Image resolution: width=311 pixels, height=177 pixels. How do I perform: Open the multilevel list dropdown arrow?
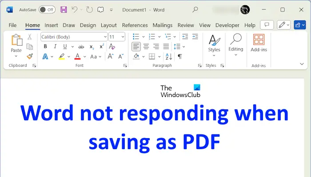tap(175, 37)
